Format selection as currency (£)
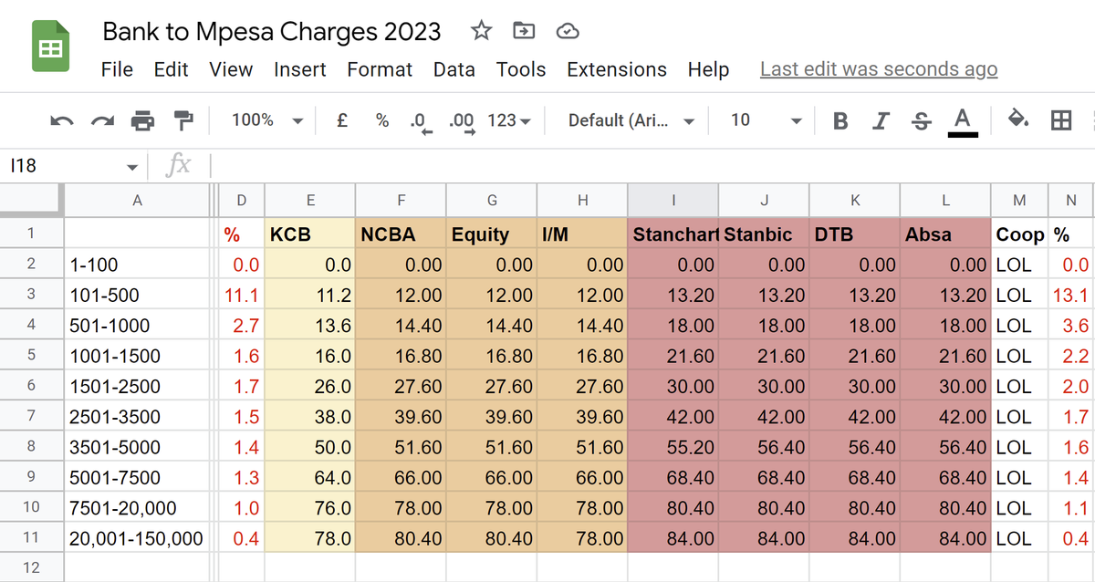Image resolution: width=1095 pixels, height=582 pixels. (x=342, y=120)
